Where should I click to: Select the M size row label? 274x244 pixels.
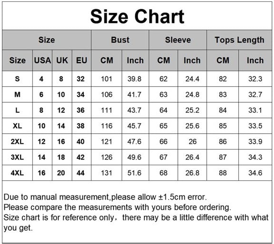coord(17,95)
